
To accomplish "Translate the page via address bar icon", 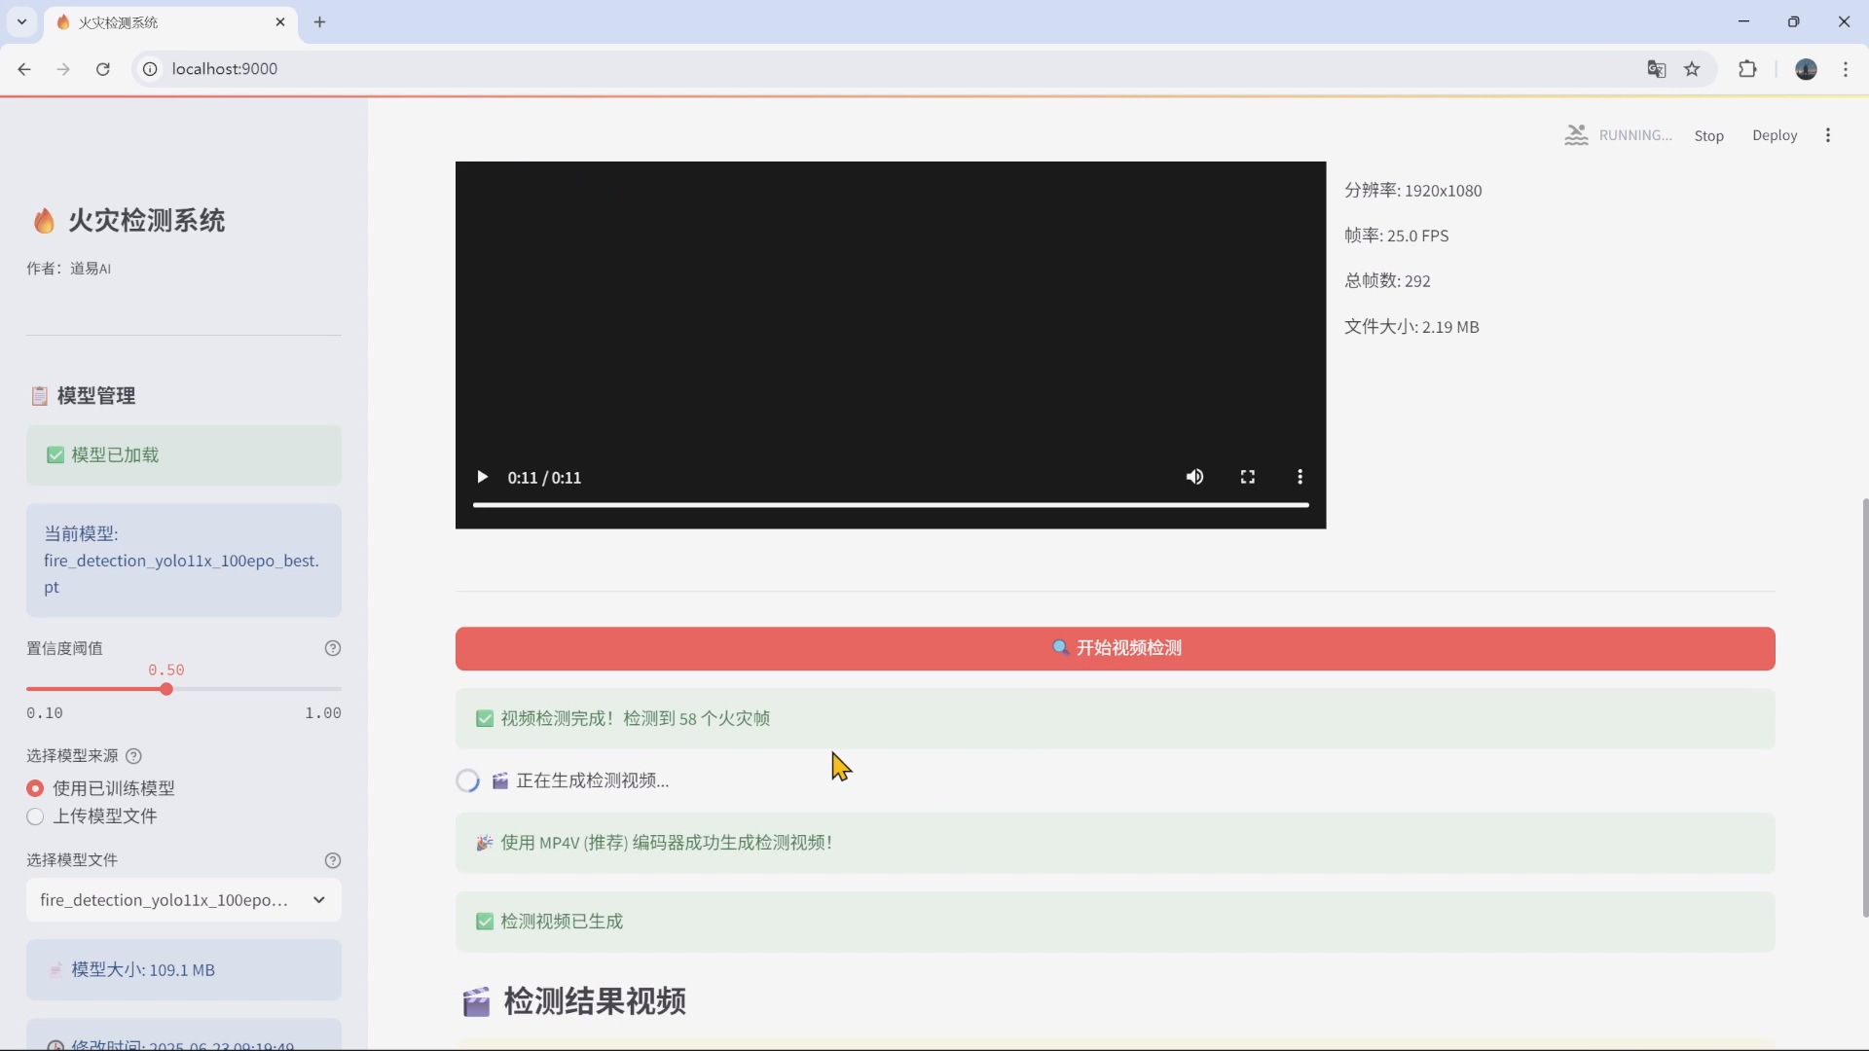I will click(1656, 69).
